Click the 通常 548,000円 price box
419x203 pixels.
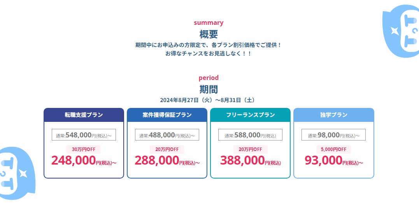click(x=84, y=135)
